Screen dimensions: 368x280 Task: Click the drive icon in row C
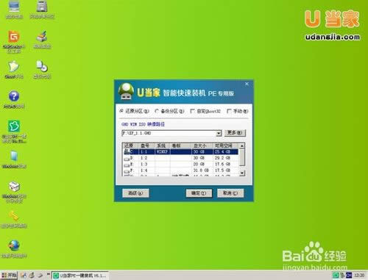pyautogui.click(x=127, y=151)
